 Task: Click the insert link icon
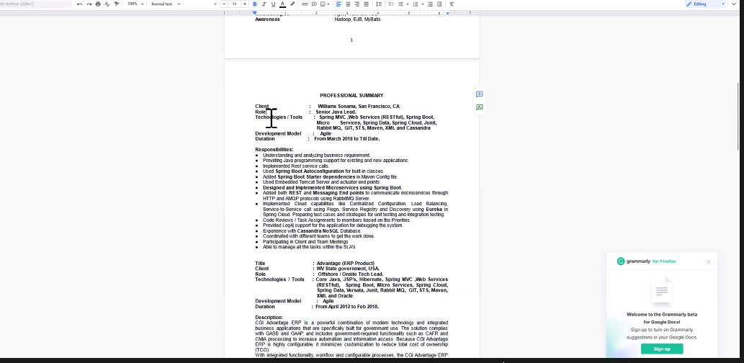tap(305, 4)
